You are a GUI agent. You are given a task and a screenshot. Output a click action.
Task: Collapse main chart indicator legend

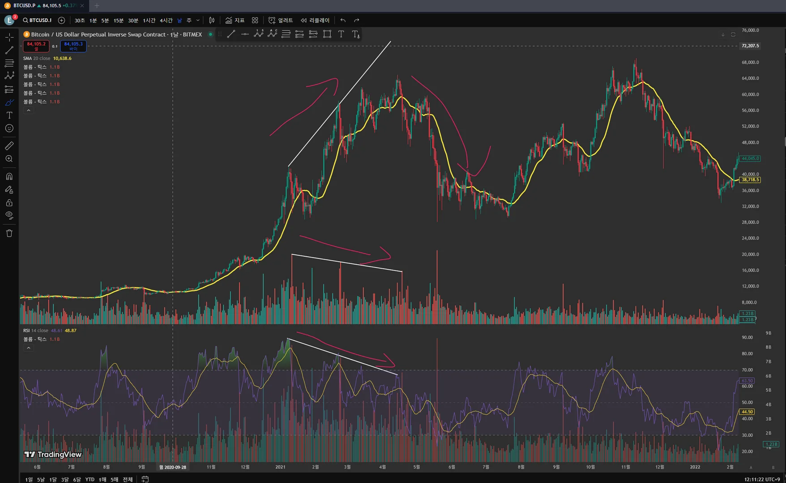[x=29, y=110]
